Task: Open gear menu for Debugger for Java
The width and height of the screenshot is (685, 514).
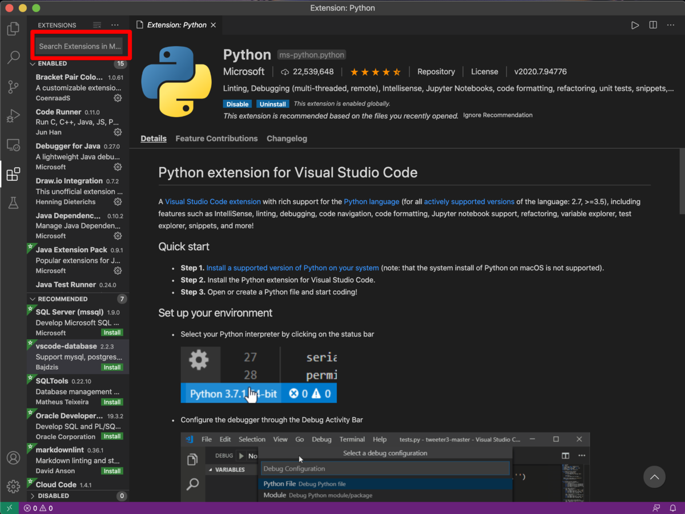Action: 118,167
